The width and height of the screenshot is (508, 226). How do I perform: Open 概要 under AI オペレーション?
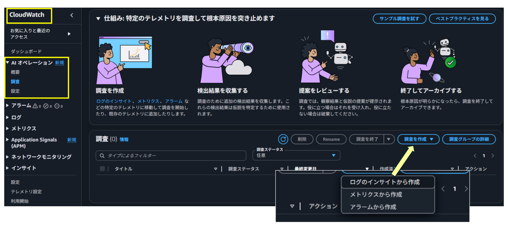coord(15,72)
